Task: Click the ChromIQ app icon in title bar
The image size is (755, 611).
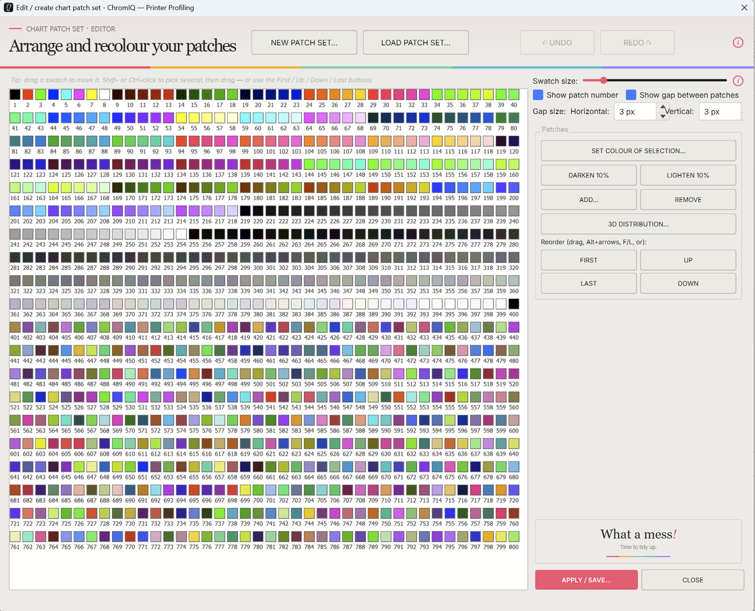Action: (x=9, y=8)
